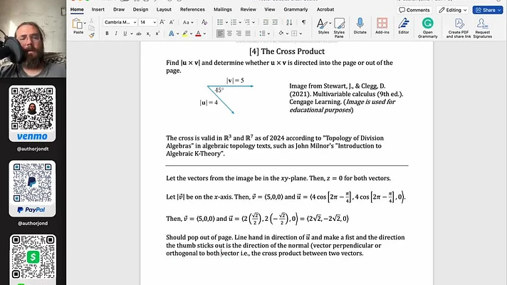Open Editing mode dropdown
The image size is (507, 285).
pos(453,10)
